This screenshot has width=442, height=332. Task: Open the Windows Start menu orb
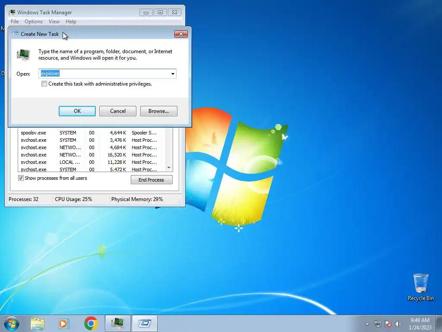pos(12,323)
